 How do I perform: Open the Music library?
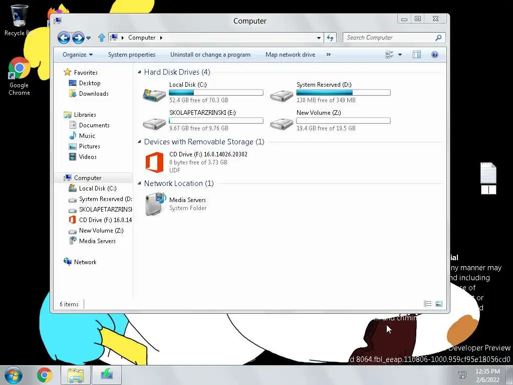87,135
